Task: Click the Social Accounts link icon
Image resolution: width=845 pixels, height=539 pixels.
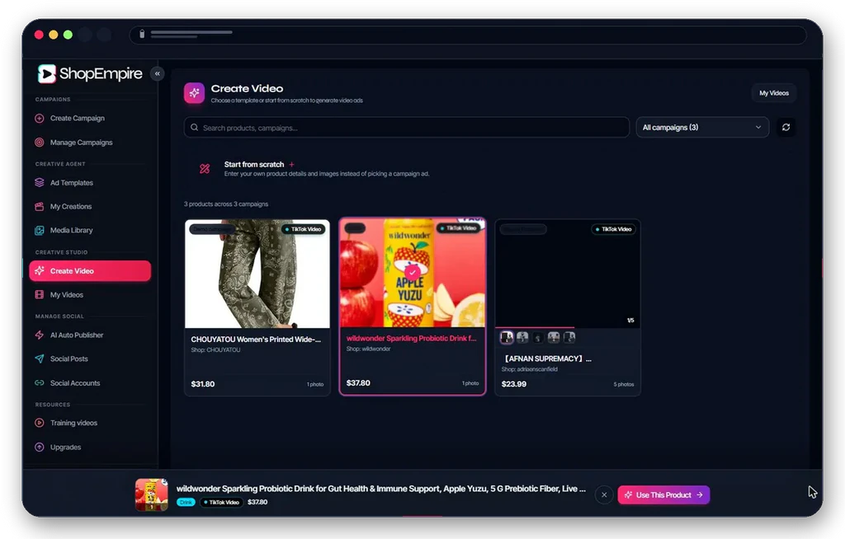Action: point(40,383)
